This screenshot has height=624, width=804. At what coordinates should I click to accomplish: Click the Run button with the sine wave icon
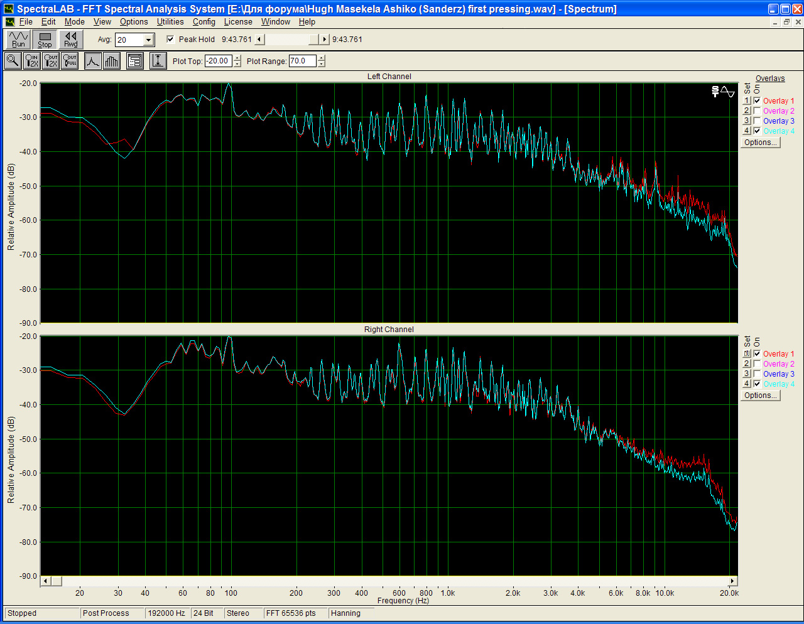point(18,40)
